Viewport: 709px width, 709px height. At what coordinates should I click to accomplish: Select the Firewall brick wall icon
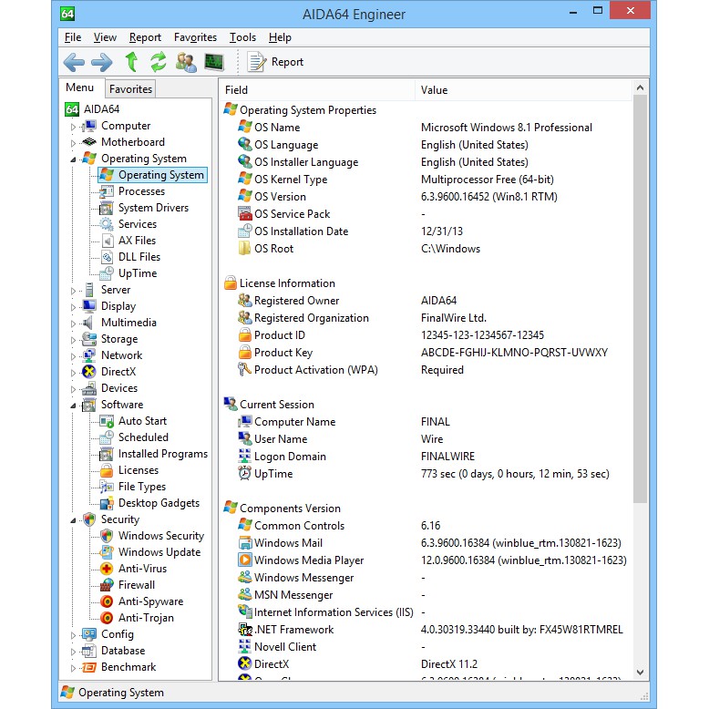pyautogui.click(x=107, y=585)
